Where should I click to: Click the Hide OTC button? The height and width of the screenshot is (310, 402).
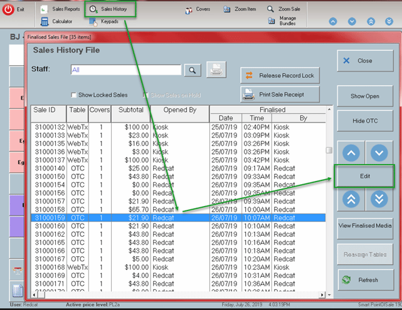365,121
